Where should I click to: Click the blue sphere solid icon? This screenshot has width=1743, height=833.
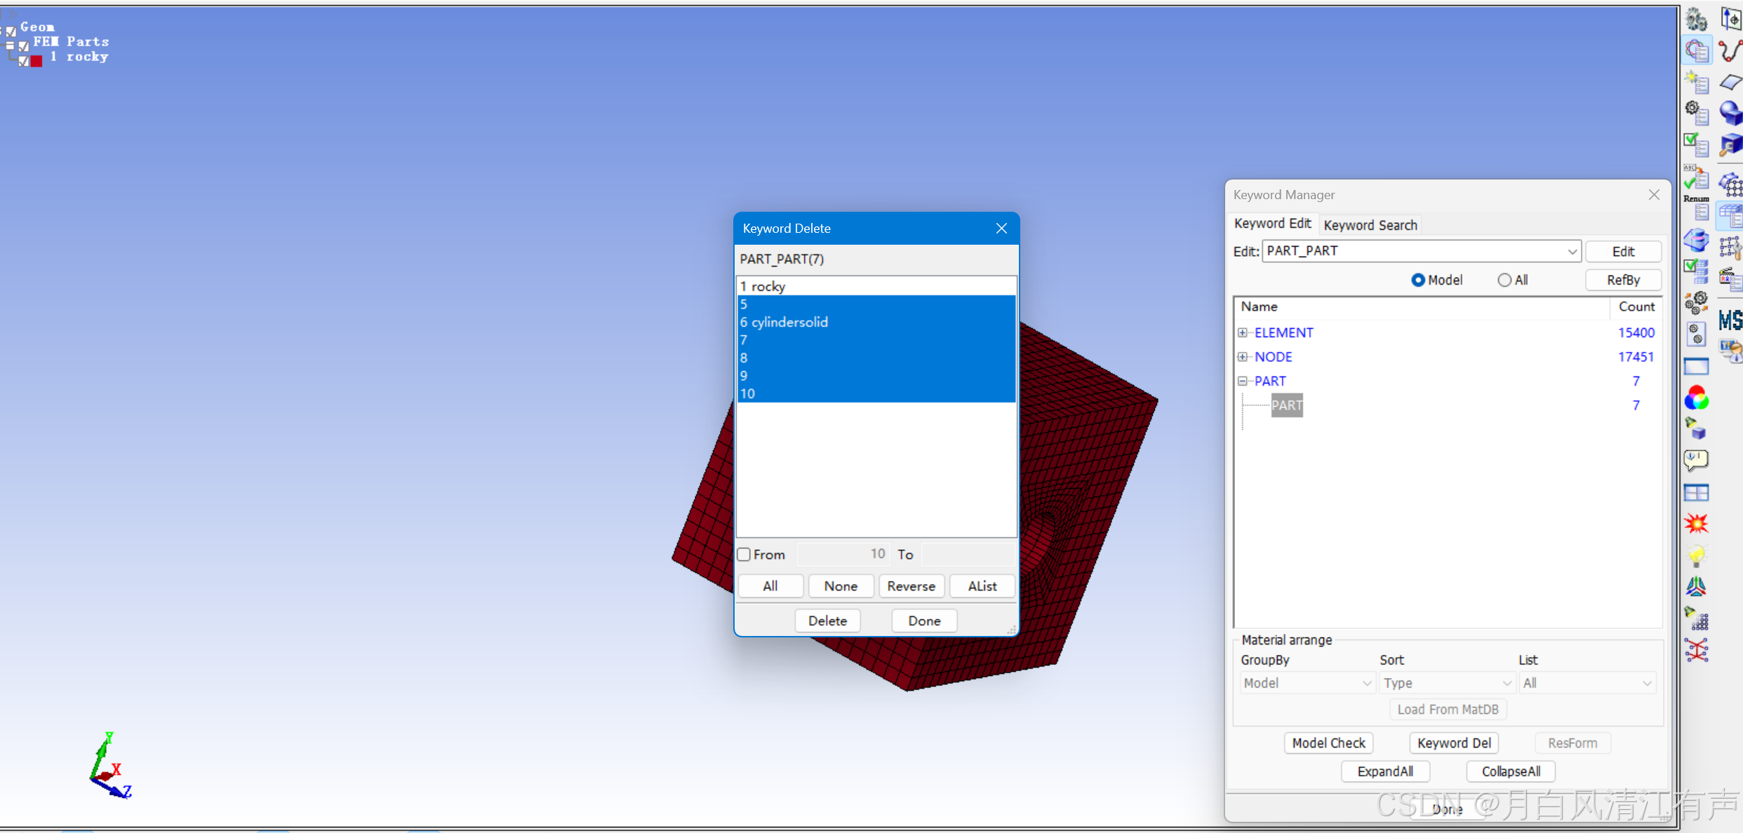1730,112
